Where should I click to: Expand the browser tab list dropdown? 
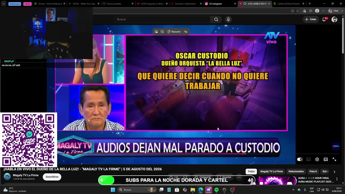4,4
